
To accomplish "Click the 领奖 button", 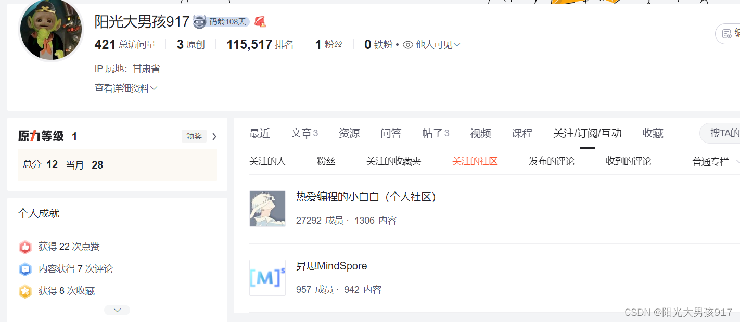I will click(194, 136).
